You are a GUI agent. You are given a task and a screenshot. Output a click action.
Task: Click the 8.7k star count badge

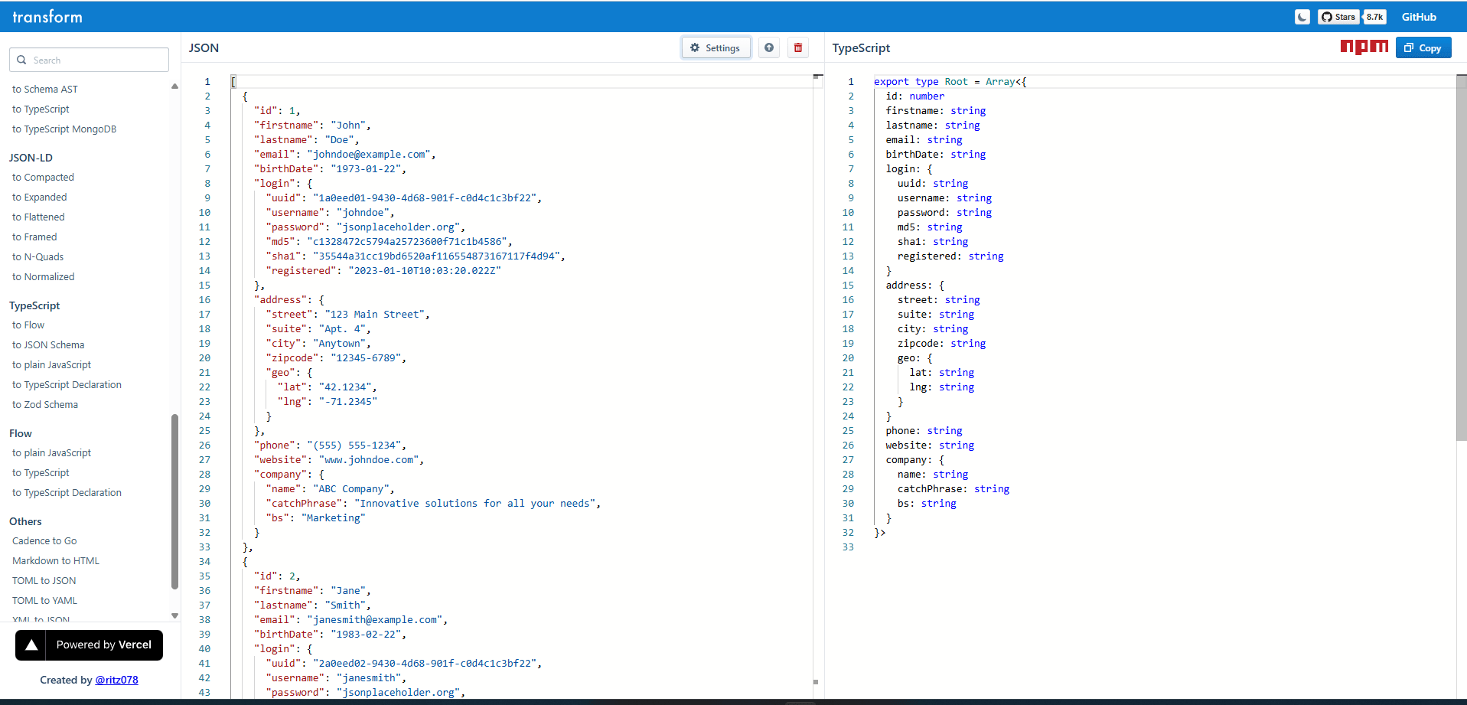pyautogui.click(x=1374, y=16)
